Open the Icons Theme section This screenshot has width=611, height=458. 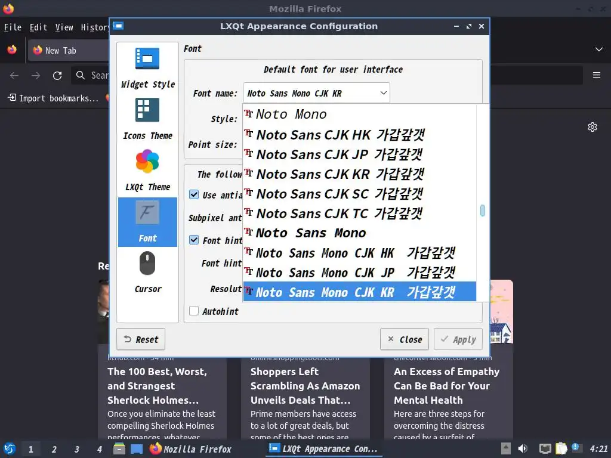[148, 119]
